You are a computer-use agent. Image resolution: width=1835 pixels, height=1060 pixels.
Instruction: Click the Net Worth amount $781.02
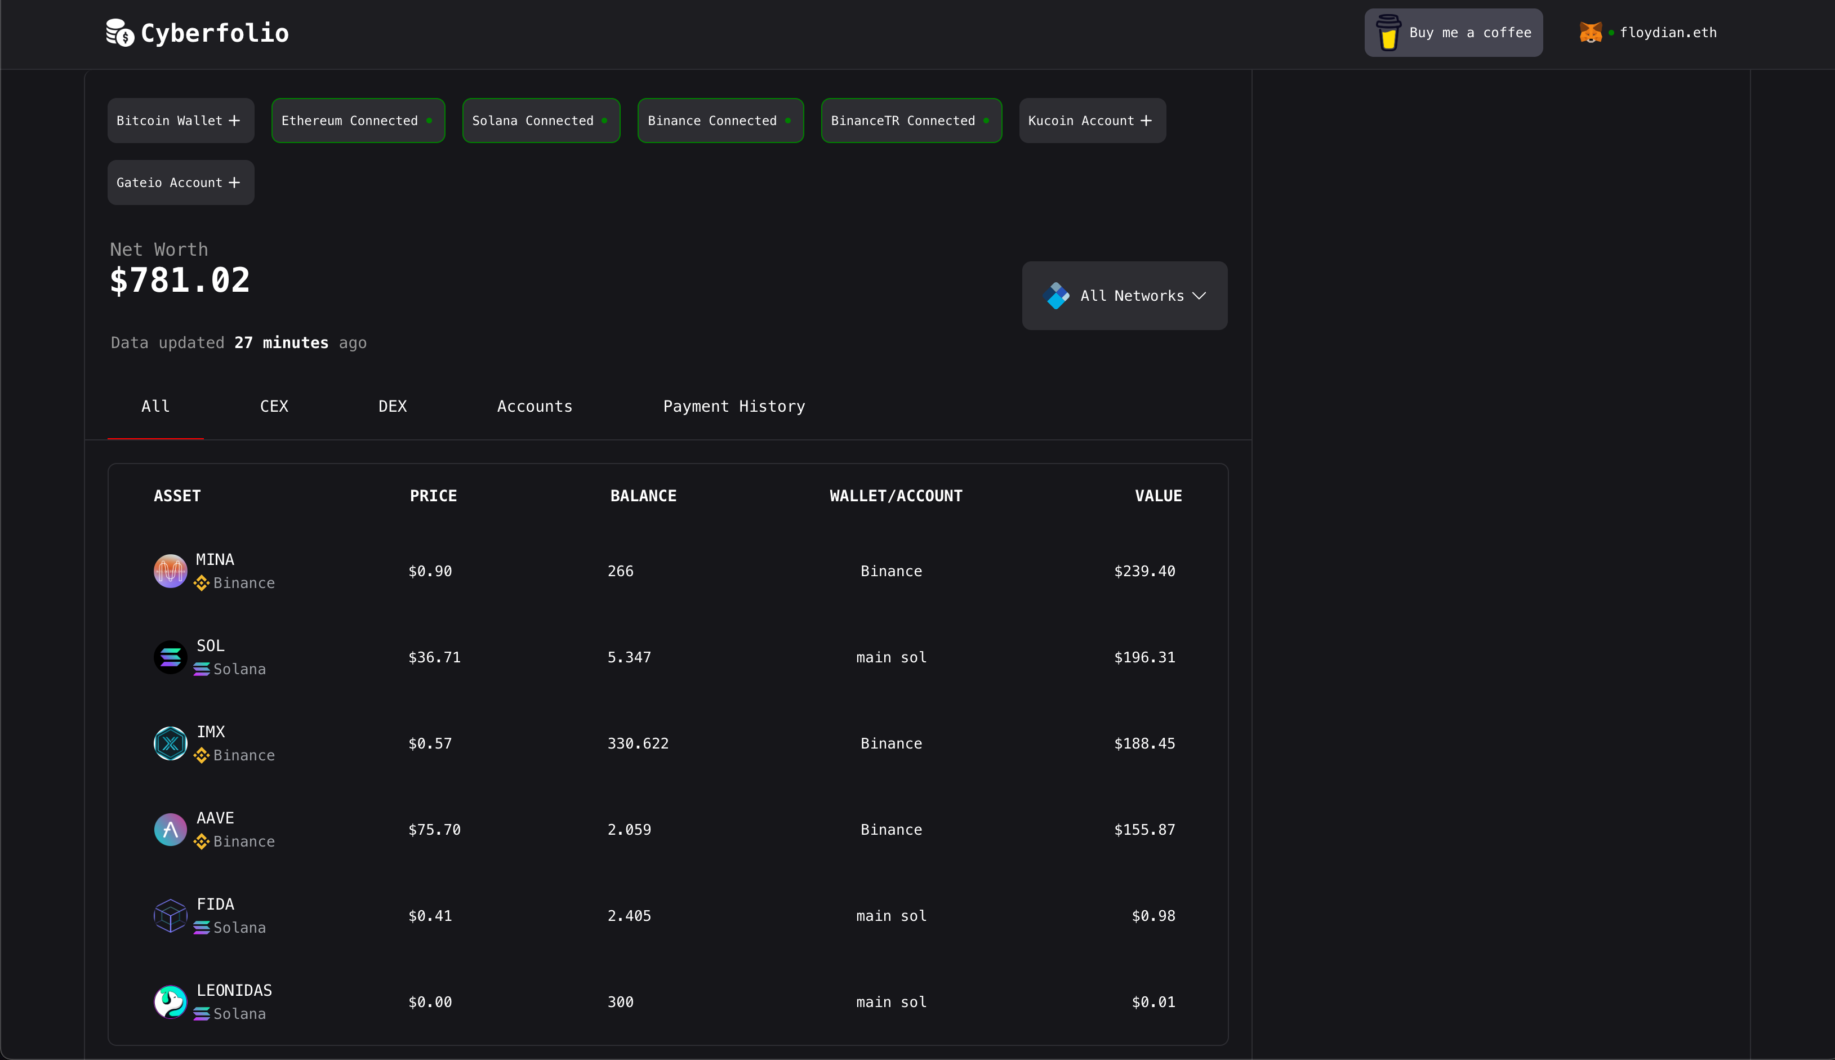click(x=180, y=280)
